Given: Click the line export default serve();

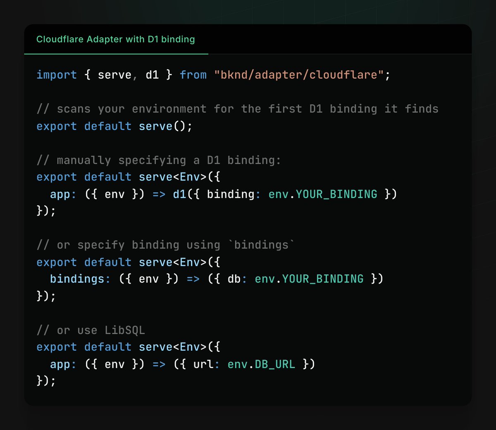Looking at the screenshot, I should (x=114, y=126).
